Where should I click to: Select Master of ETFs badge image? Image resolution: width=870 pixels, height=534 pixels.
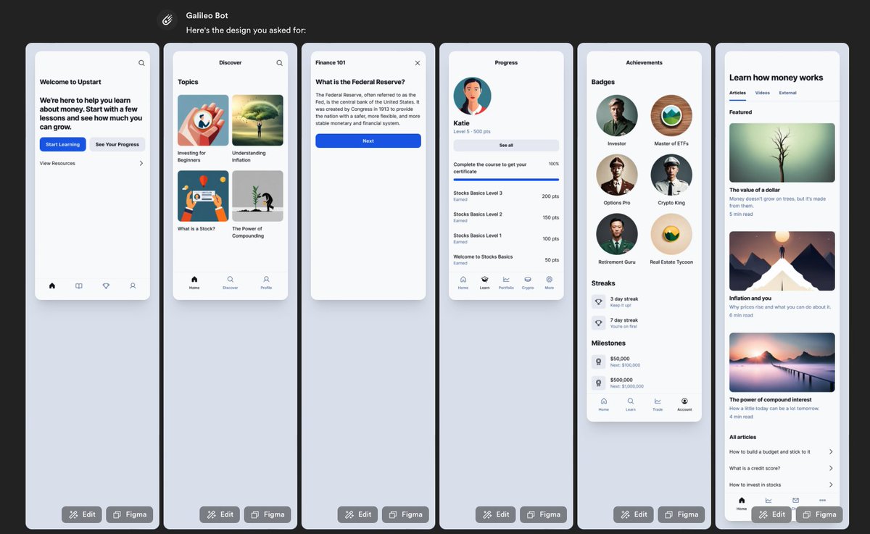671,116
